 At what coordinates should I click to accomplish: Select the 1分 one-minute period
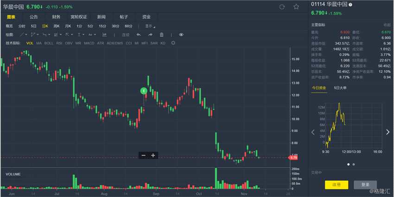[79, 26]
